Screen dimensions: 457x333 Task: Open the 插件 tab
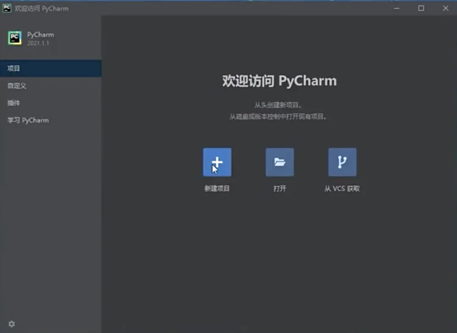click(x=51, y=103)
